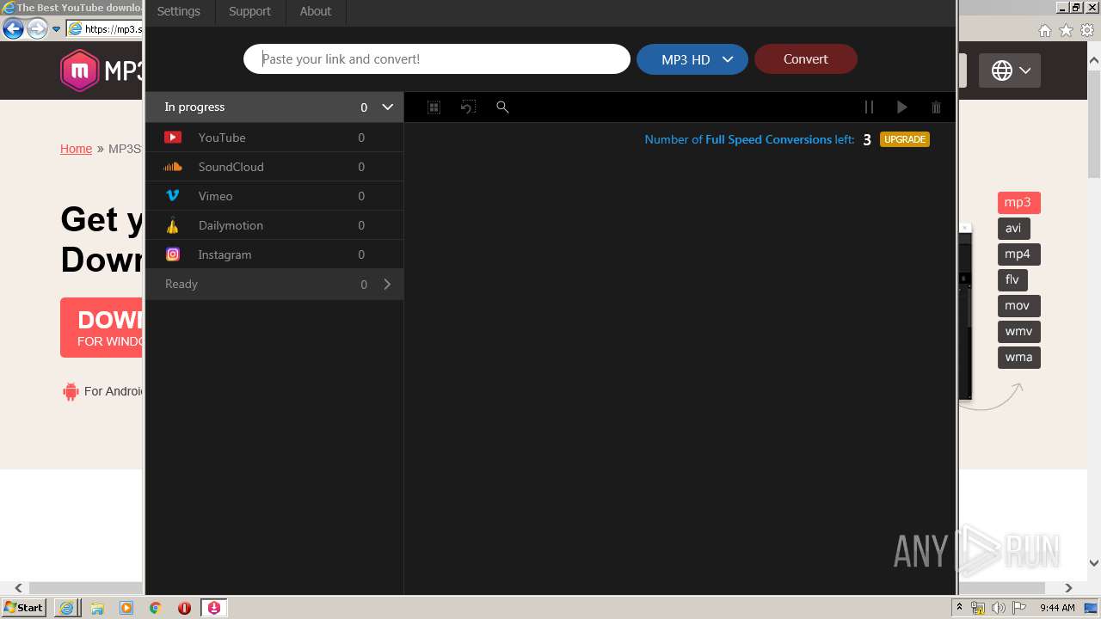The width and height of the screenshot is (1101, 619).
Task: Click the MP3Studio logo on webpage
Action: (101, 70)
